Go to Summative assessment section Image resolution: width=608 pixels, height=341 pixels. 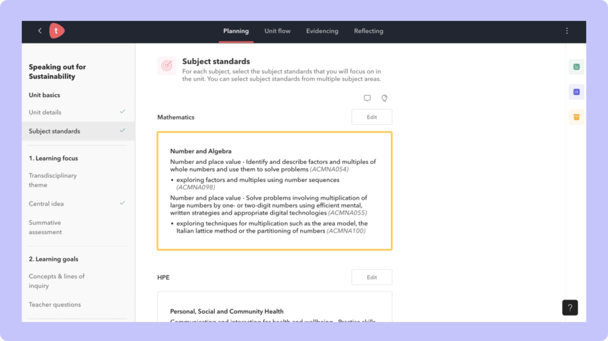tap(45, 228)
